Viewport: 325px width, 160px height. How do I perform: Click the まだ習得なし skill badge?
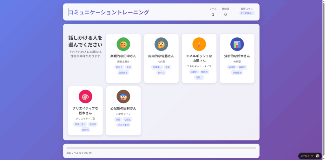tap(247, 13)
